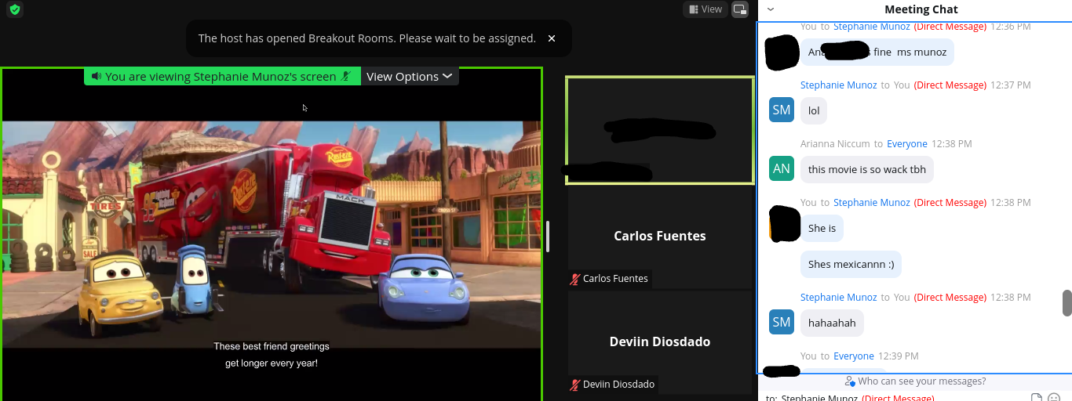Click the speaker icon in green sharing bar

pyautogui.click(x=96, y=76)
